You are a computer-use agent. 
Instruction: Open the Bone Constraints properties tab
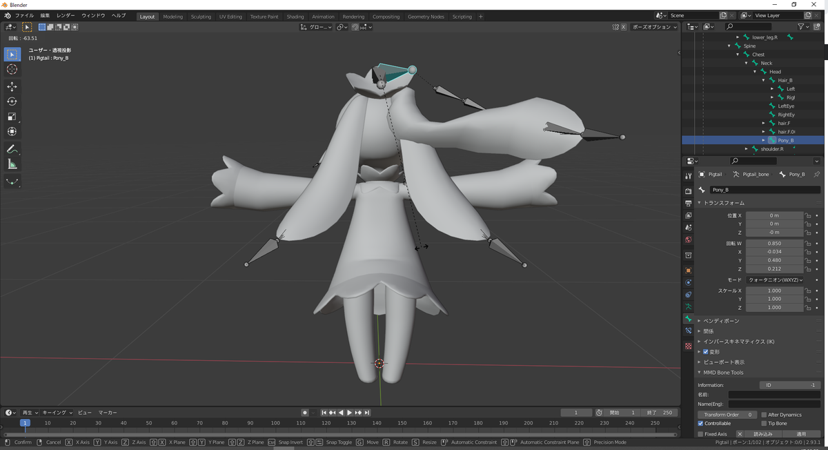688,331
